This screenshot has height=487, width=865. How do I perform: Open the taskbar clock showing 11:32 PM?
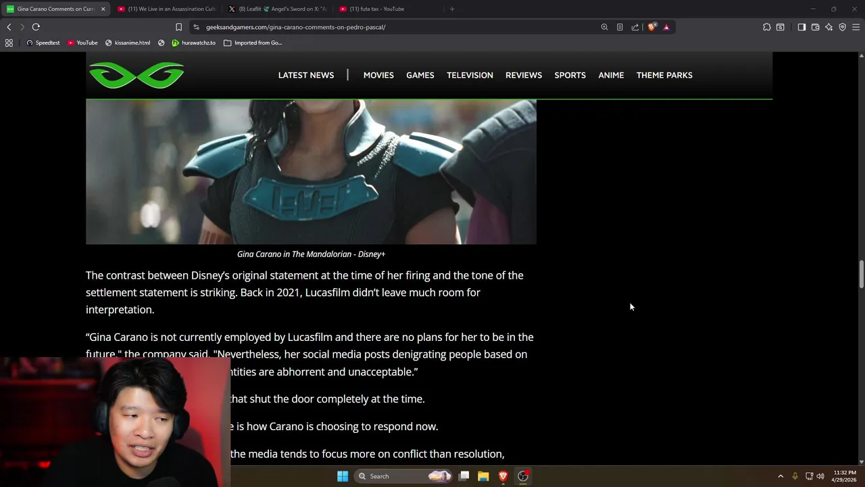[x=844, y=476]
